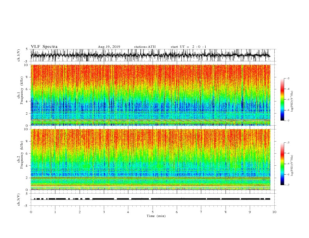309x238 pixels.
Task: Click the ch.1 spectrogram panel
Action: [x=151, y=95]
